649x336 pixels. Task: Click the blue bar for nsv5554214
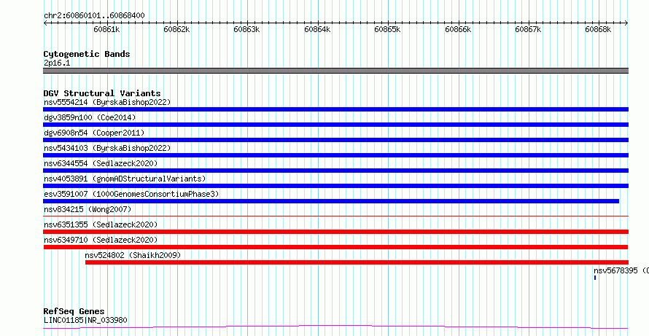tap(335, 109)
